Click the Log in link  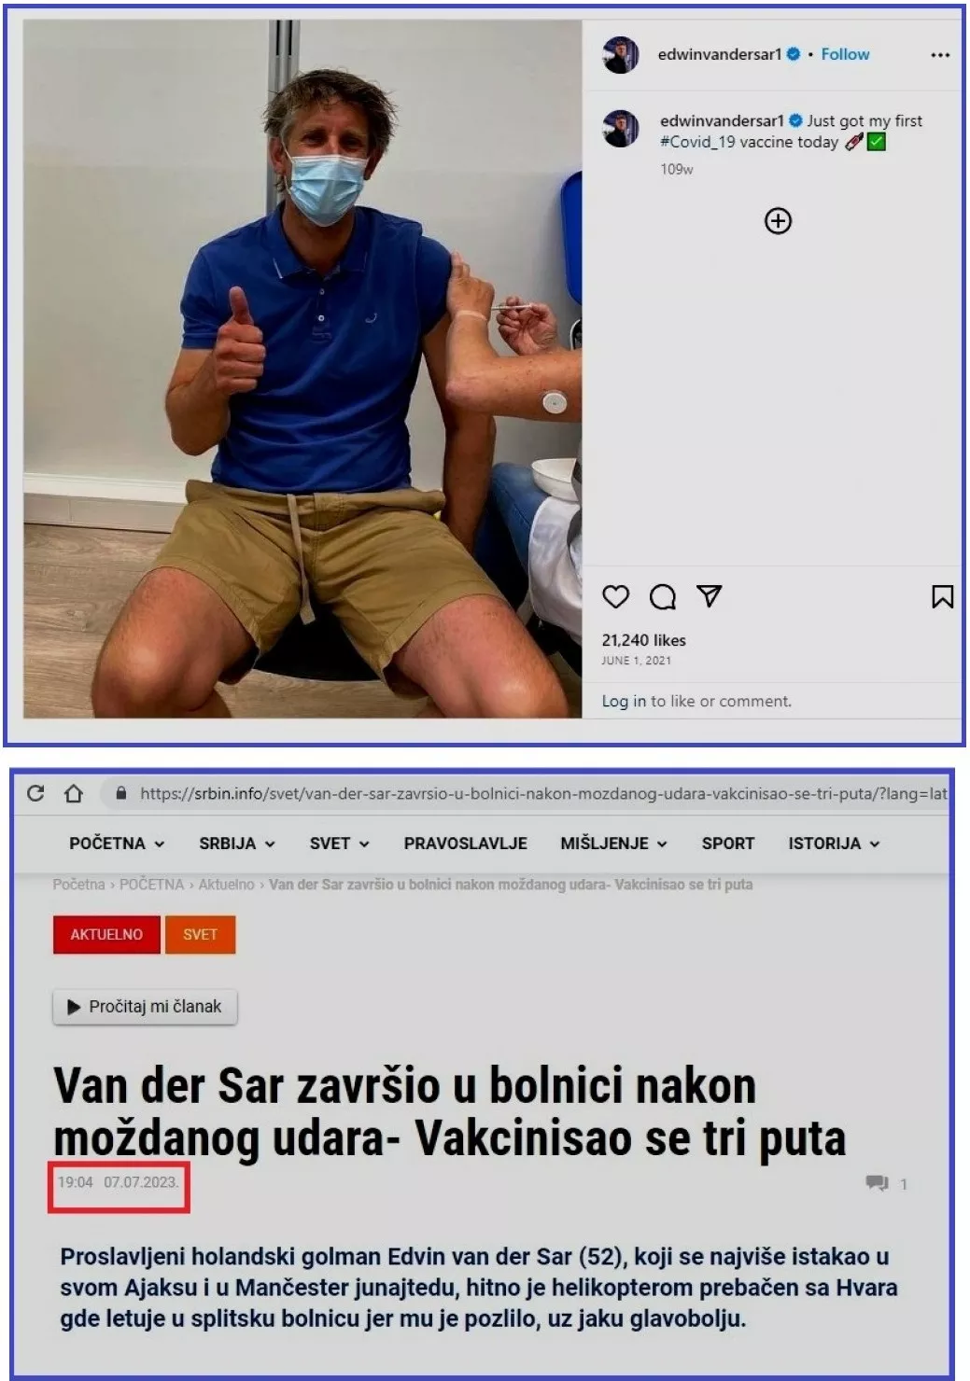click(x=624, y=701)
